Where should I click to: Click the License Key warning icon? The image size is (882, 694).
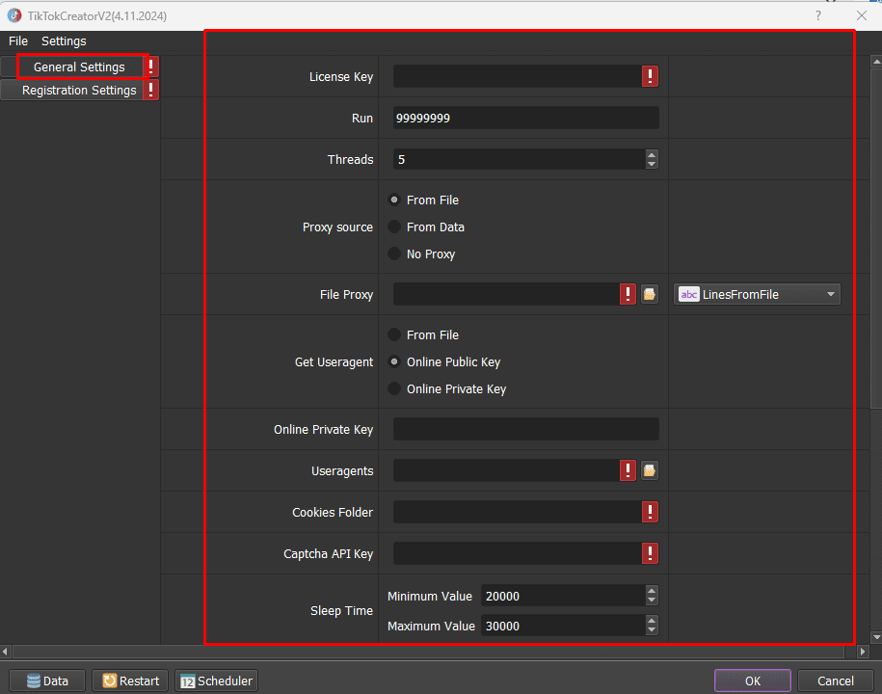[650, 76]
